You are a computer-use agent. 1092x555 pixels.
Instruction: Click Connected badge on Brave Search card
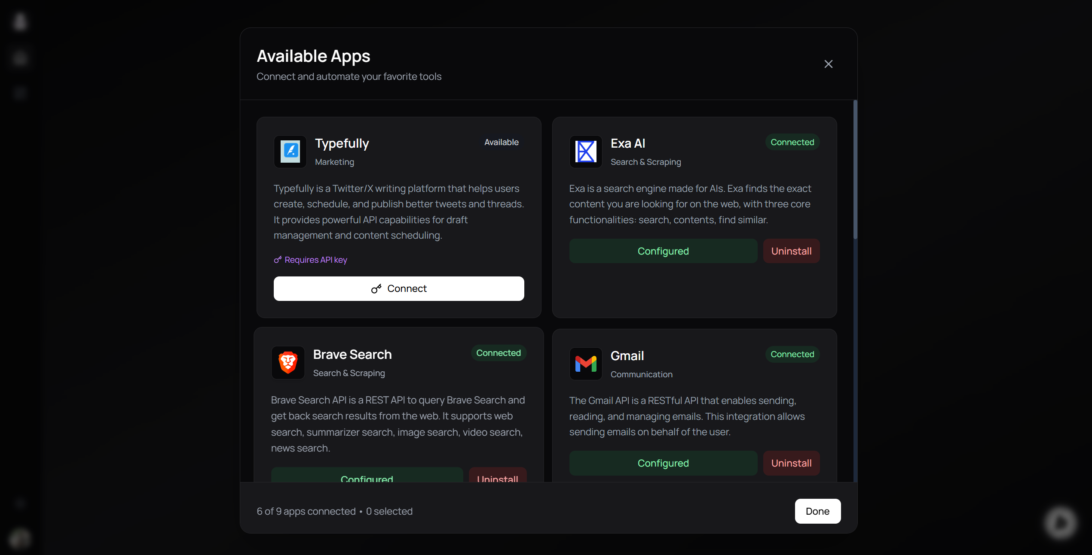[498, 353]
